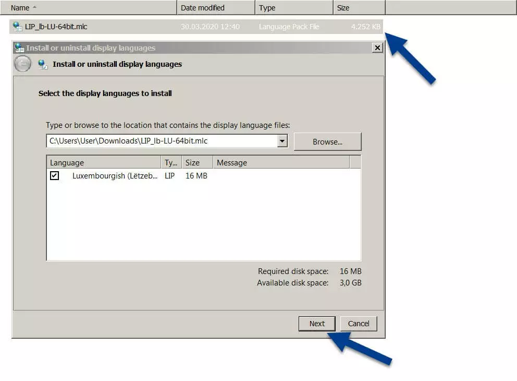Click the Language column header in the list
This screenshot has height=381, width=517.
click(x=104, y=163)
